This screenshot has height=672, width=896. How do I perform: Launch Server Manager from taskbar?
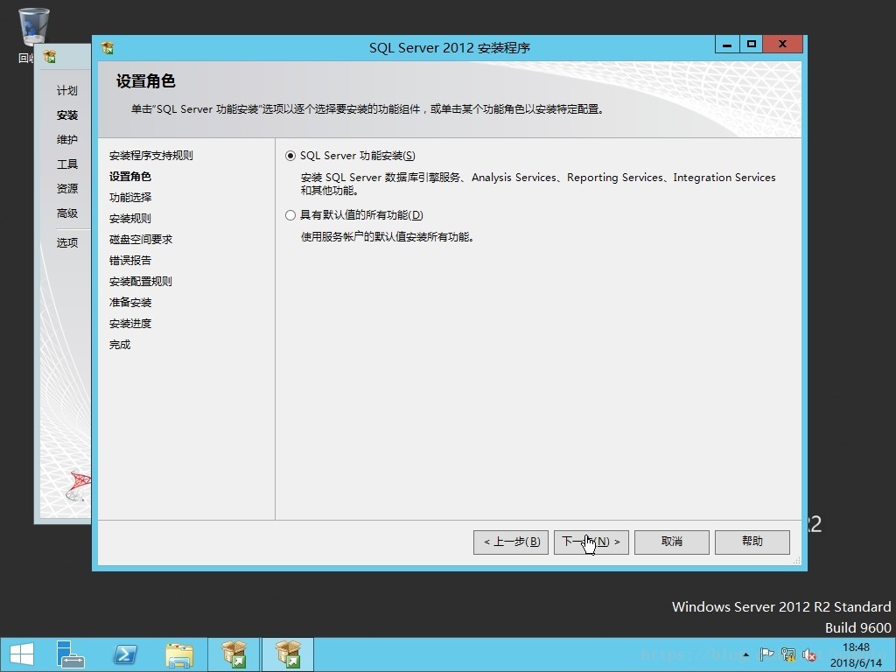click(70, 654)
